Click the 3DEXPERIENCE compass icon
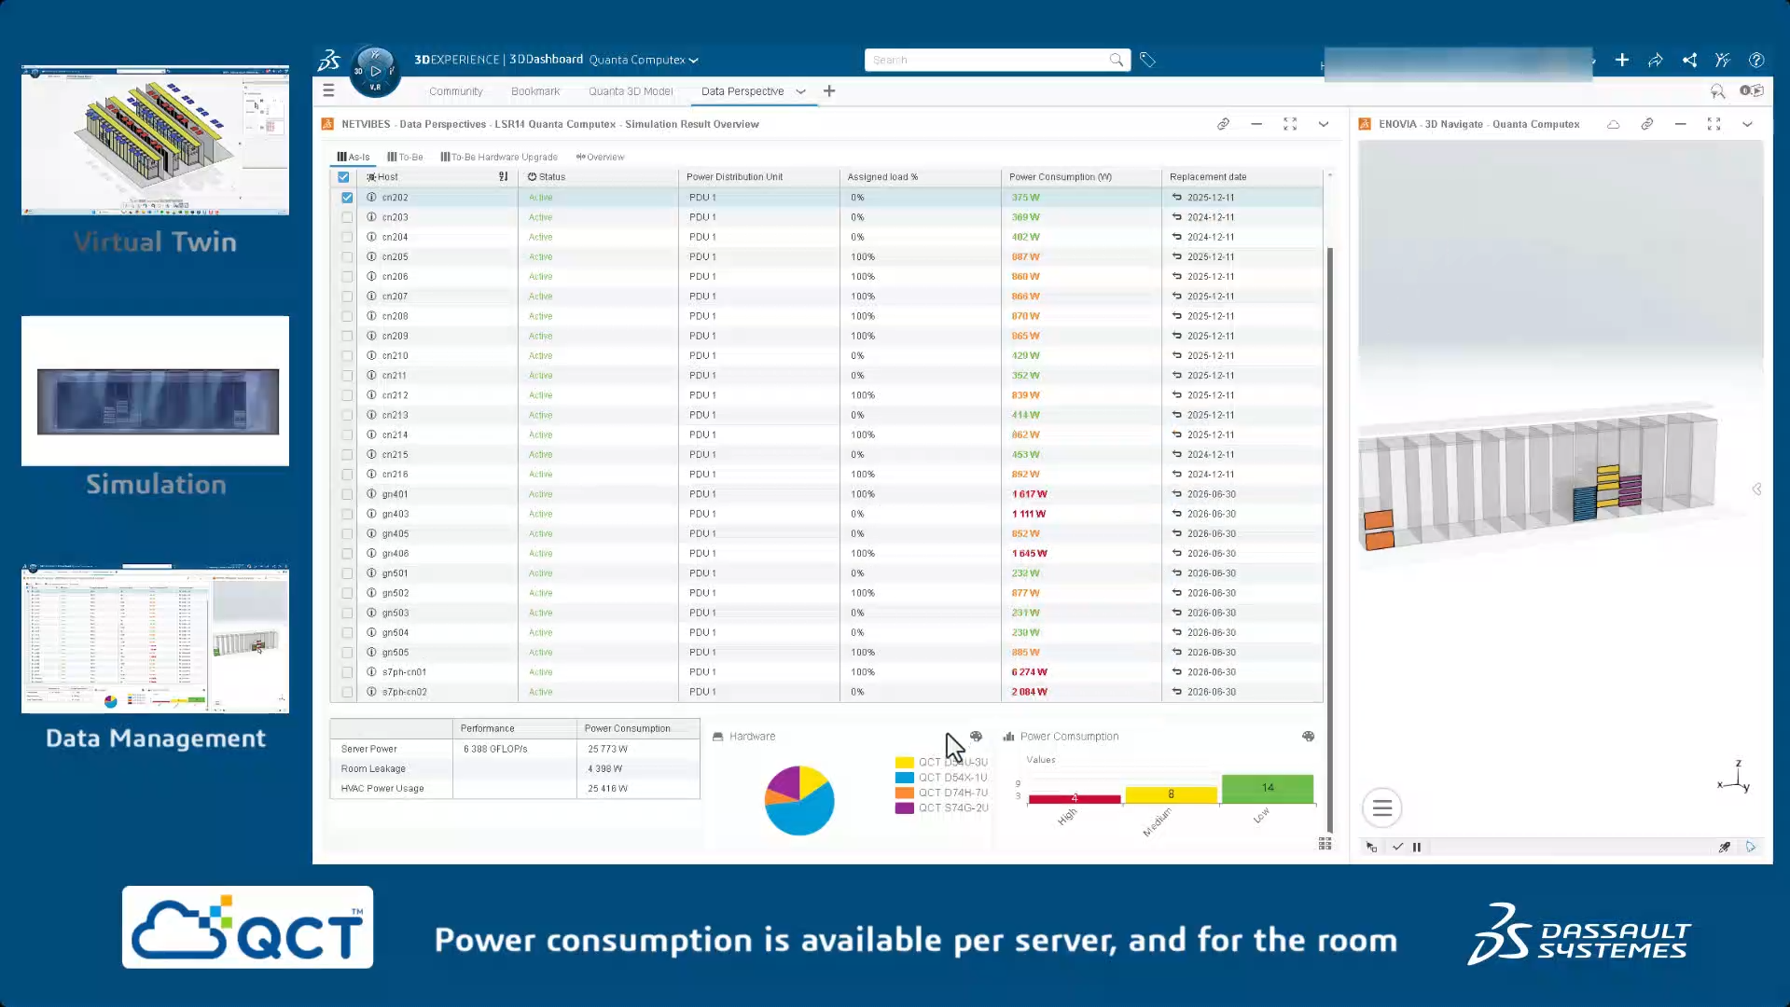This screenshot has width=1790, height=1007. tap(375, 72)
